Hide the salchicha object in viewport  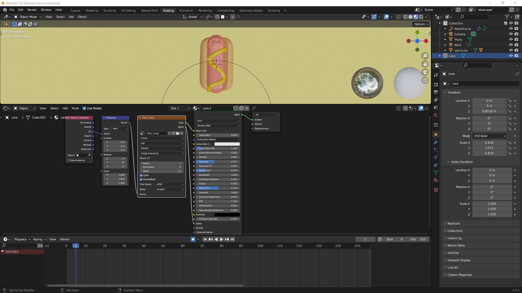pyautogui.click(x=511, y=50)
